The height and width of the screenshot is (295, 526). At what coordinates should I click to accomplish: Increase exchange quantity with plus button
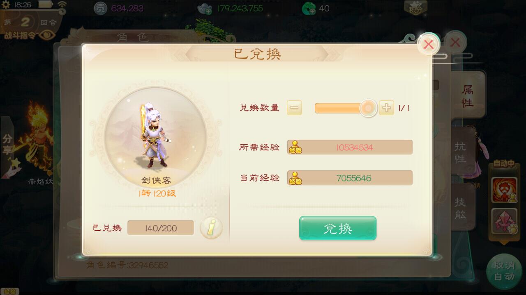click(x=386, y=108)
